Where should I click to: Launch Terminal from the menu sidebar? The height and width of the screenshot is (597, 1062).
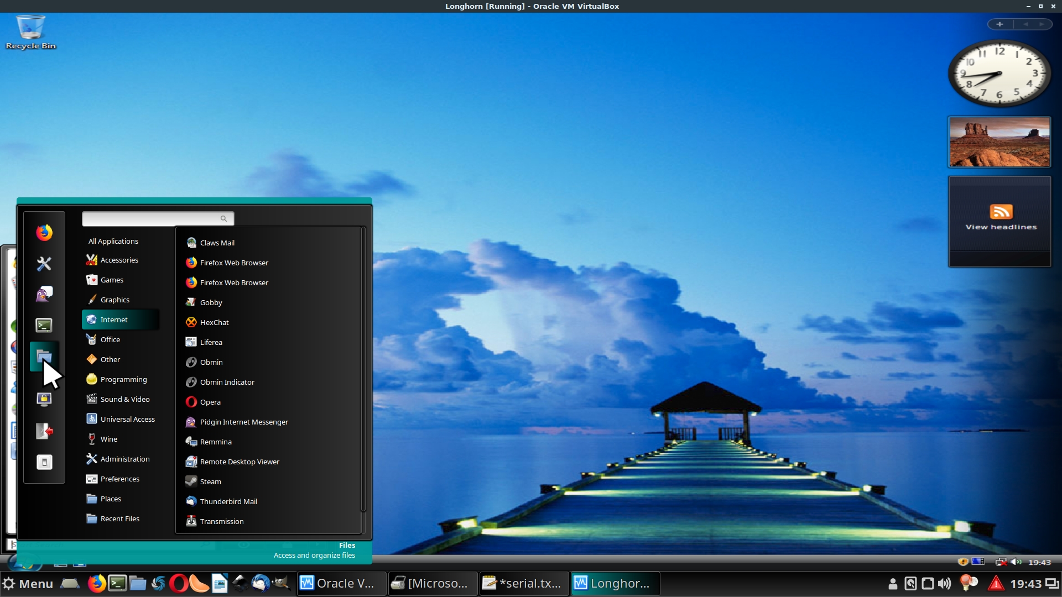pyautogui.click(x=44, y=325)
